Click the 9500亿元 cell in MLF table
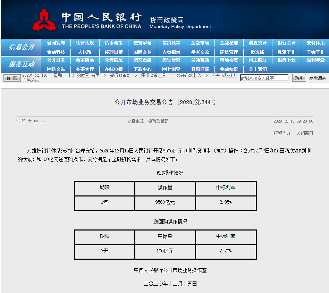Image resolution: width=329 pixels, height=293 pixels. [x=165, y=202]
